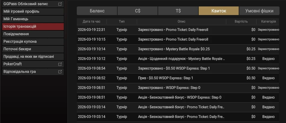Sort by Дата та час column header
286x123 pixels.
tap(91, 21)
